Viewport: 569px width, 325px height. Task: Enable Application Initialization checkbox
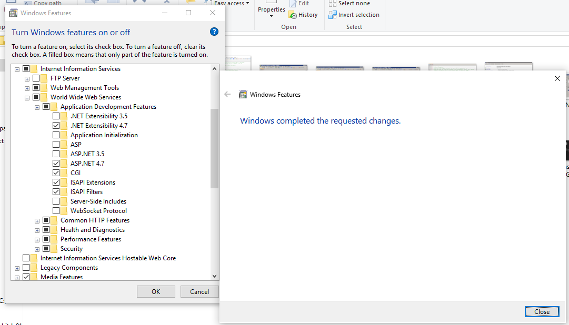pyautogui.click(x=56, y=135)
